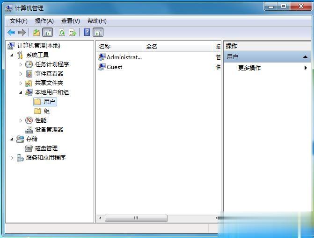Click the 事件查看器 icon

pos(29,74)
